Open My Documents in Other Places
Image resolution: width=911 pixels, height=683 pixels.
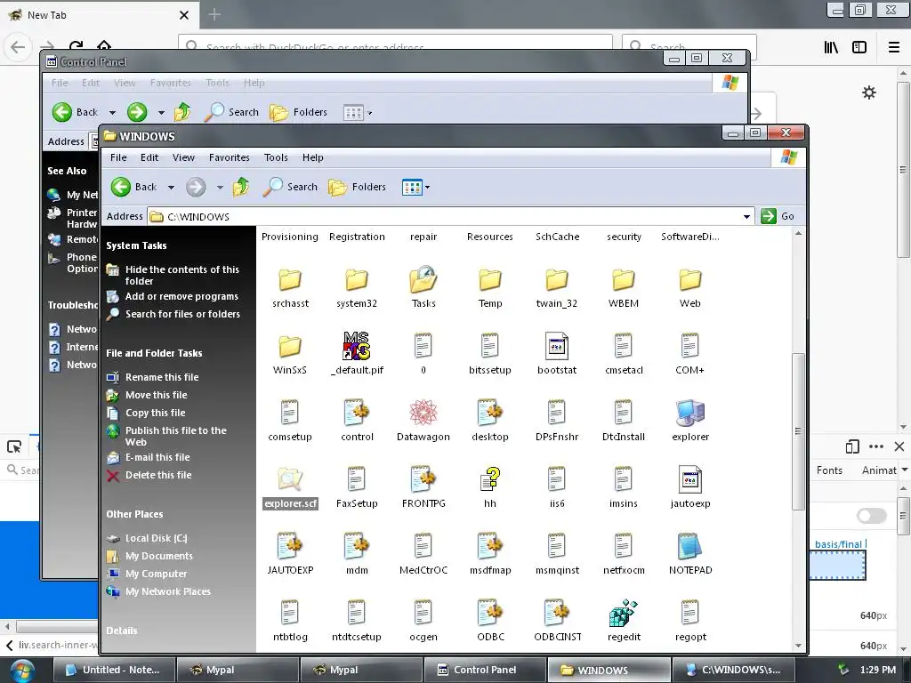click(158, 556)
